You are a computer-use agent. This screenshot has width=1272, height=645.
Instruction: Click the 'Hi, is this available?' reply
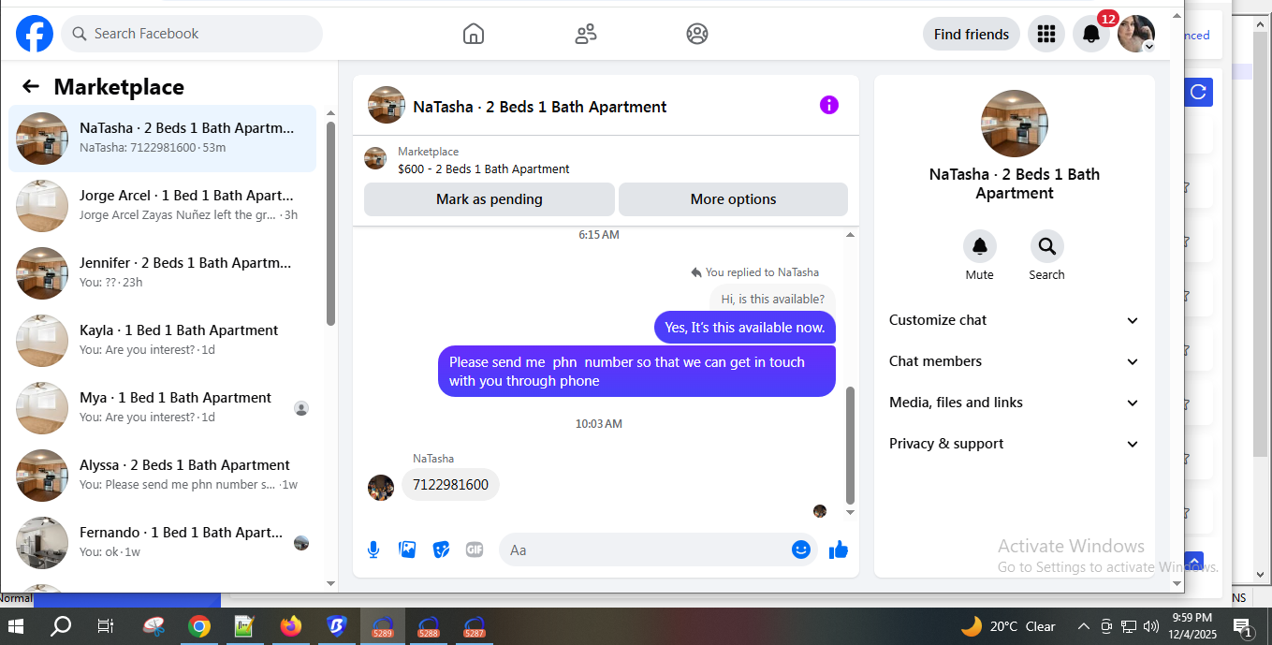coord(772,299)
